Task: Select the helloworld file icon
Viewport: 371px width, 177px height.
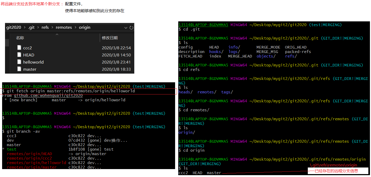Action: pos(19,62)
